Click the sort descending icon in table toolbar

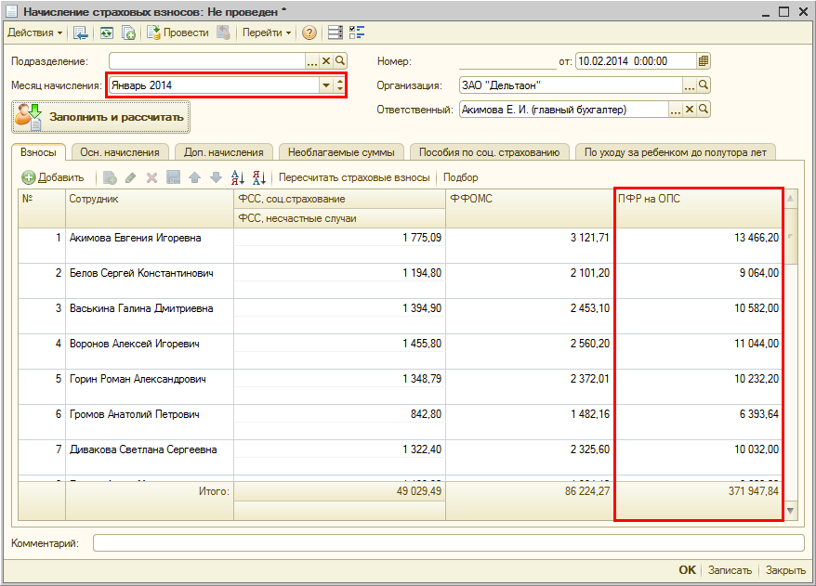(259, 177)
